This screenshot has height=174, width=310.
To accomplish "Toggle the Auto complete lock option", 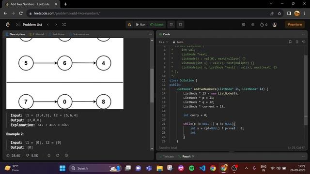I will pos(178,42).
